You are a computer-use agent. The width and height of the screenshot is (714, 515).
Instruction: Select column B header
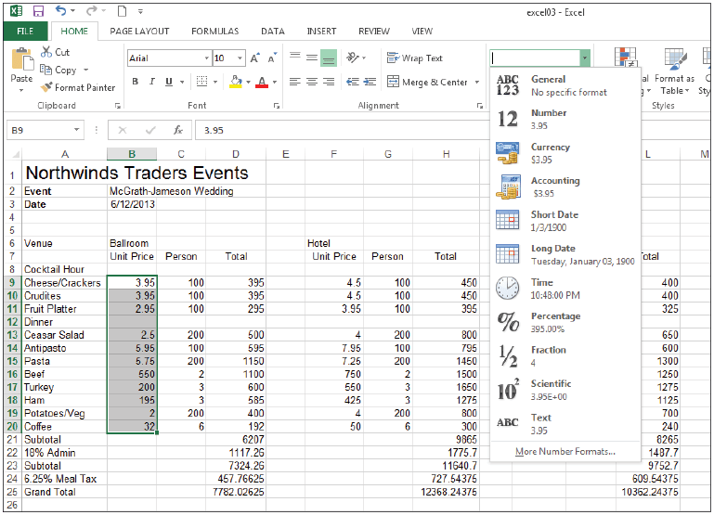coord(132,154)
